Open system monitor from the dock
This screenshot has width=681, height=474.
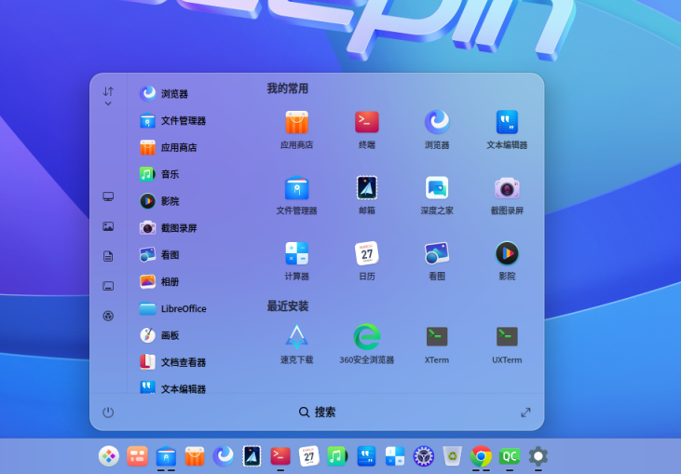(424, 456)
